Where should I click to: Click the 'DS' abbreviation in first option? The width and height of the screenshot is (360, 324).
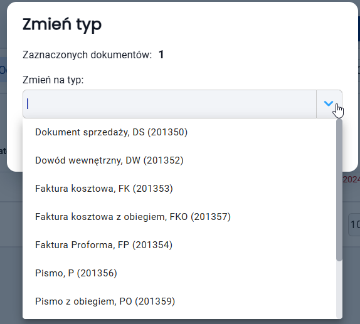(139, 132)
